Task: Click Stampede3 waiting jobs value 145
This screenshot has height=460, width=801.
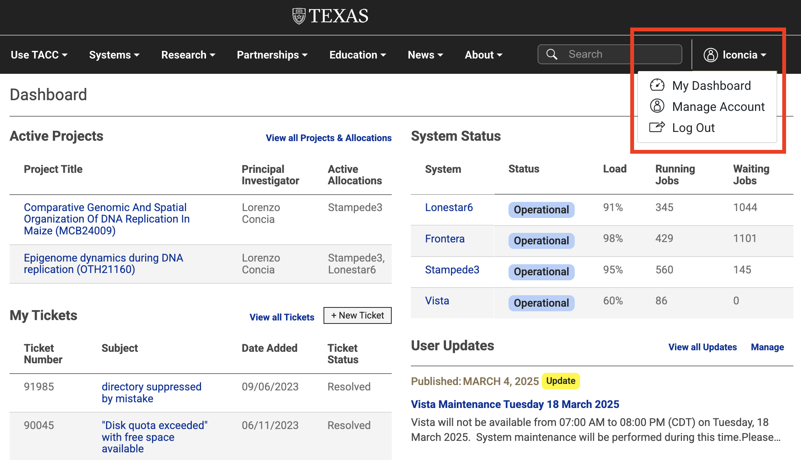Action: point(742,270)
